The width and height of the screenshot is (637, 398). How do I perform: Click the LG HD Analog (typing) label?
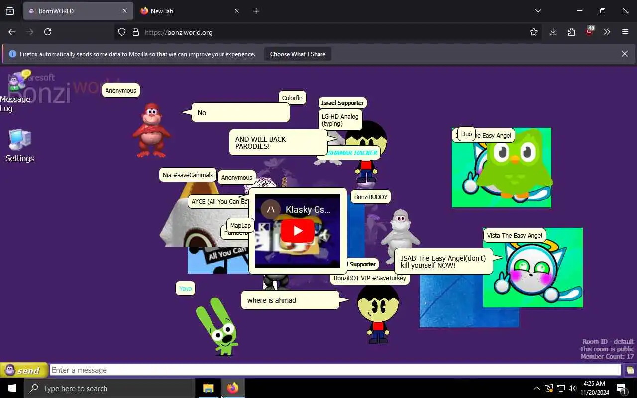coord(340,120)
